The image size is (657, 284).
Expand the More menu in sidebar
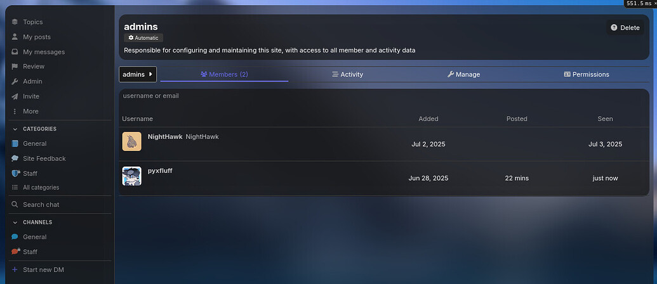tap(30, 111)
